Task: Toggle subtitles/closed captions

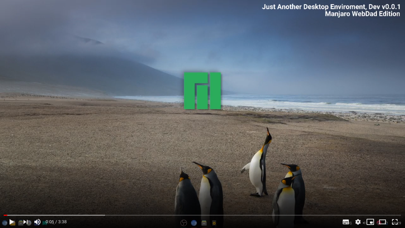Action: [x=346, y=222]
